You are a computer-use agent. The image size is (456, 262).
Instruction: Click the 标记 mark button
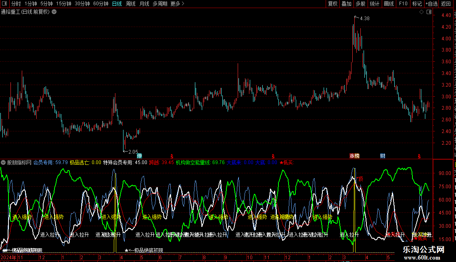[x=417, y=4]
